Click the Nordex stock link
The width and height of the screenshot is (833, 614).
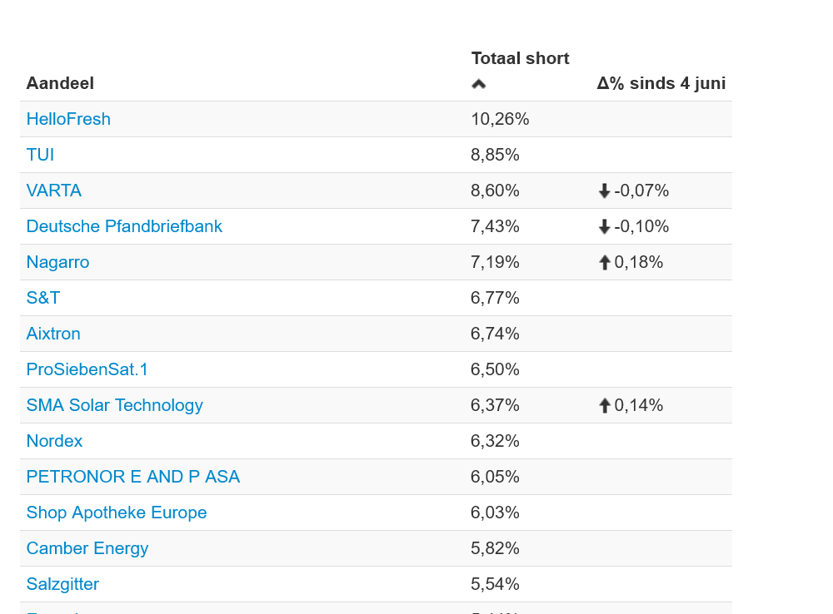click(x=54, y=441)
